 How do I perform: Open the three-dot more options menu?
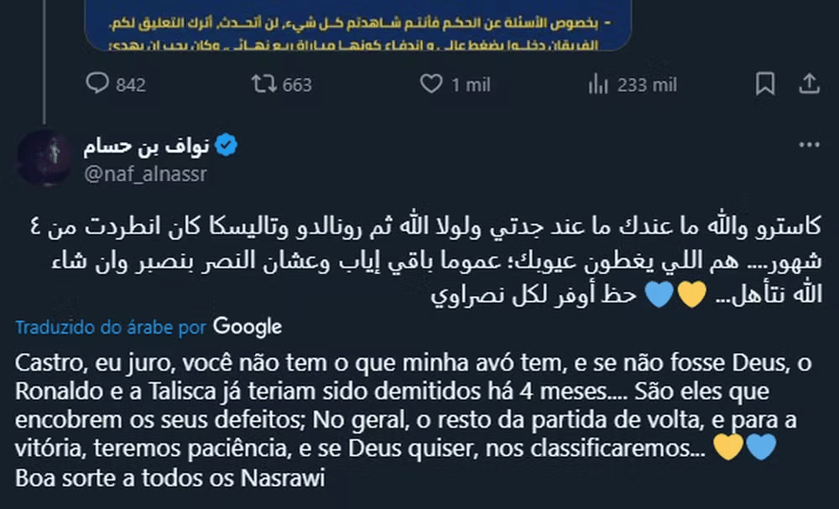809,146
